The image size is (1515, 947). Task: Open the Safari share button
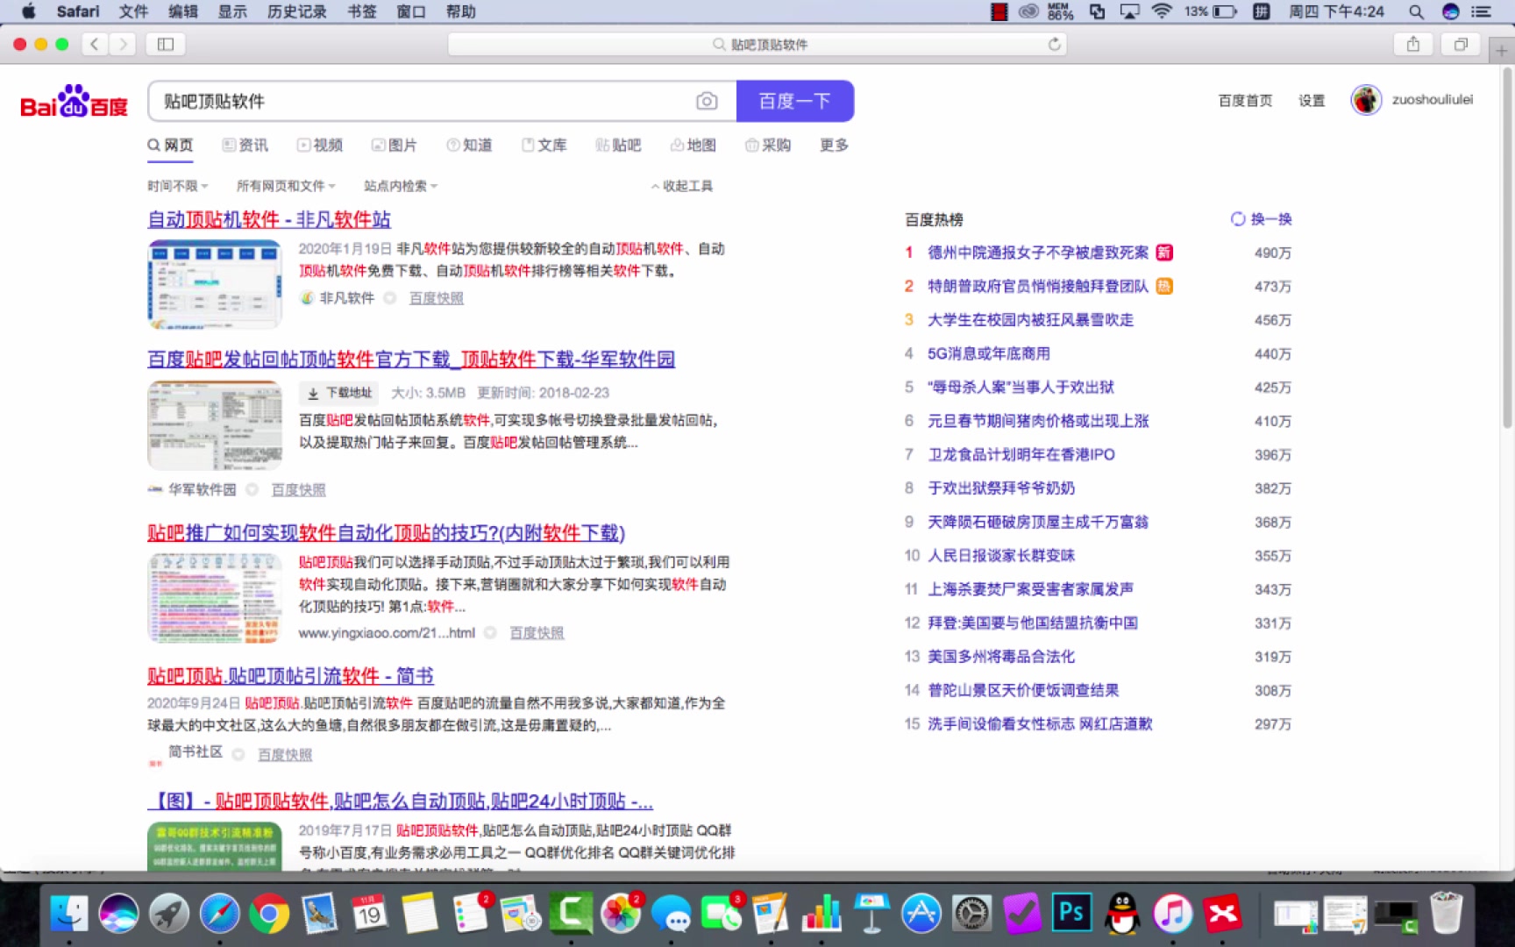tap(1413, 44)
